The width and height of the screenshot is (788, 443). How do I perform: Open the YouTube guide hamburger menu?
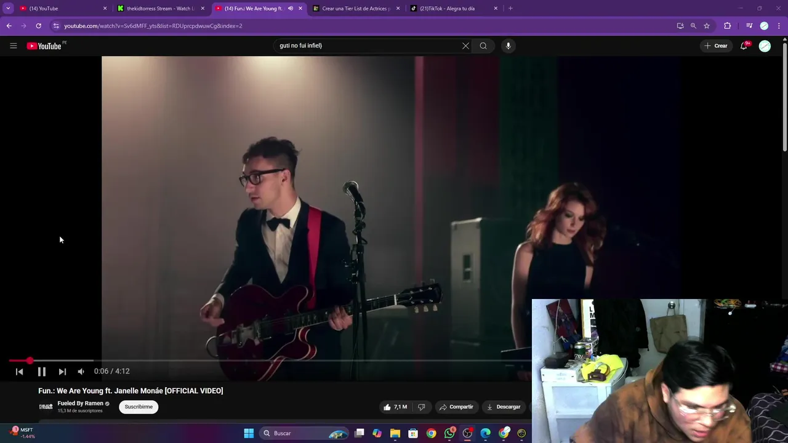[x=13, y=46]
